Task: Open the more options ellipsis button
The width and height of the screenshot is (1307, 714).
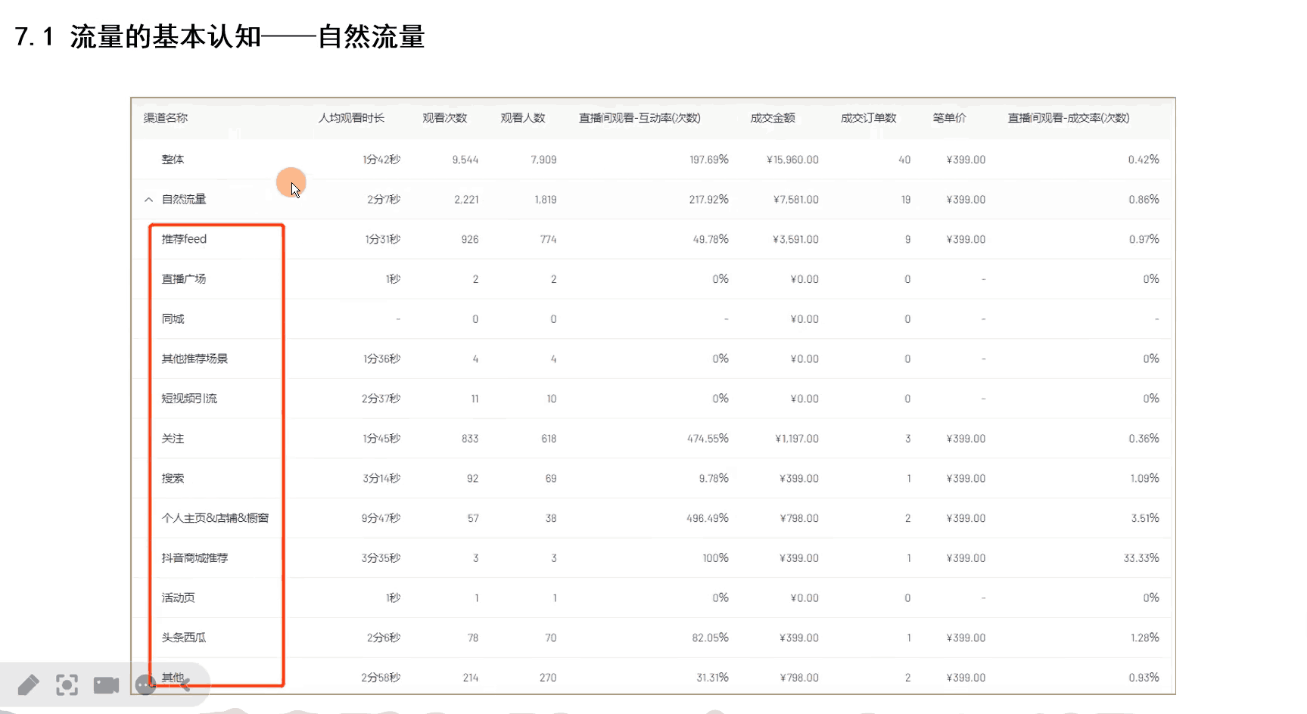Action: click(145, 685)
